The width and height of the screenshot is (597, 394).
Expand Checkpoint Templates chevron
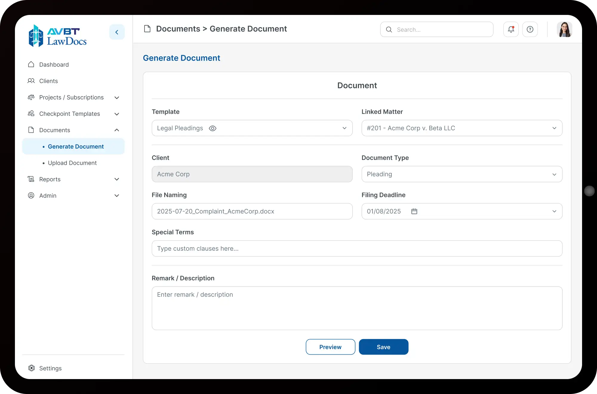tap(117, 114)
